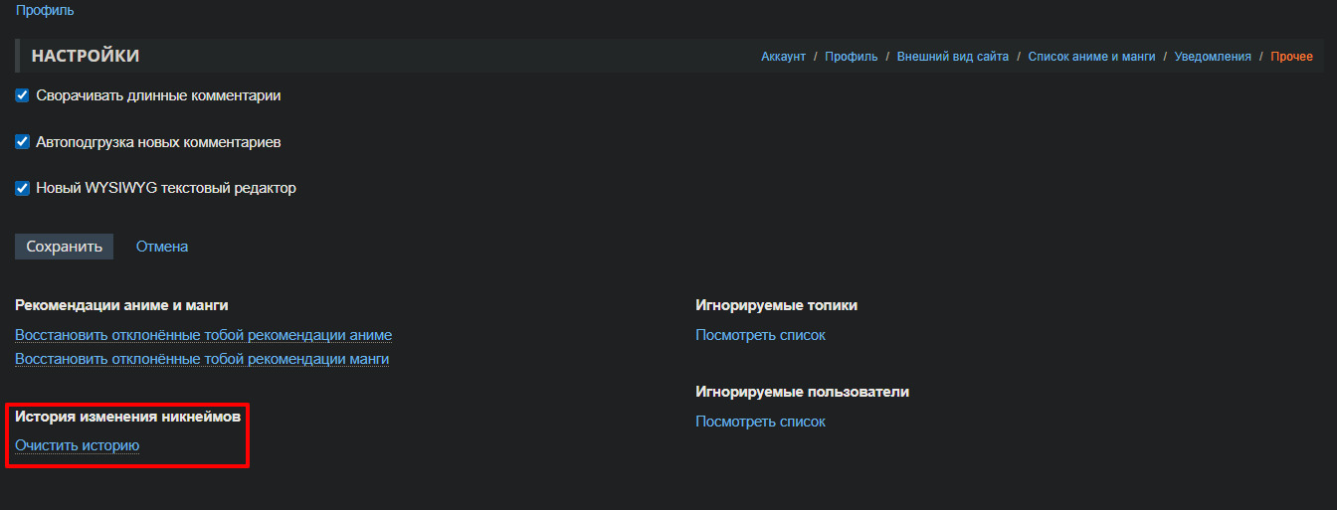Go to the Внешний вид сайта tab

click(x=952, y=57)
